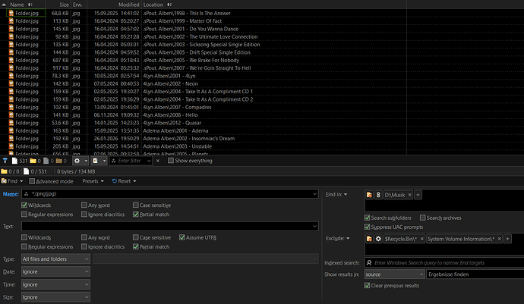Viewport: 524px width, 304px height.
Task: Click the plus icon in Exclude list
Action: coord(507,239)
